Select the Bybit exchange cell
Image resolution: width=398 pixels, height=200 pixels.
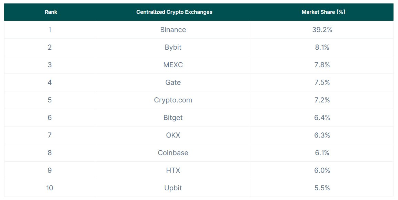[x=173, y=47]
